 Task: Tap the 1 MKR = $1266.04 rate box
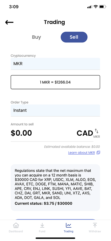pos(55,82)
